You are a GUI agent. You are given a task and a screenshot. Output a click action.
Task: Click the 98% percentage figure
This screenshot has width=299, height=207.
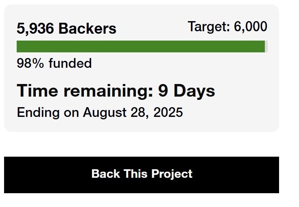31,63
